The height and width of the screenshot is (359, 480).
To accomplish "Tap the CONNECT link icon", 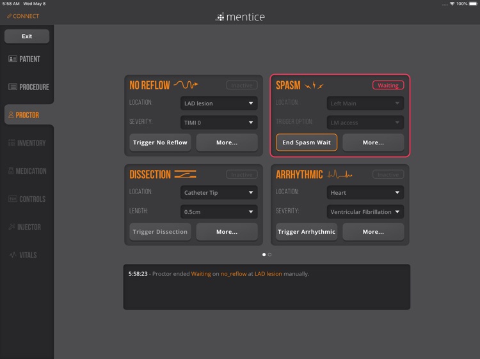I will tap(9, 16).
